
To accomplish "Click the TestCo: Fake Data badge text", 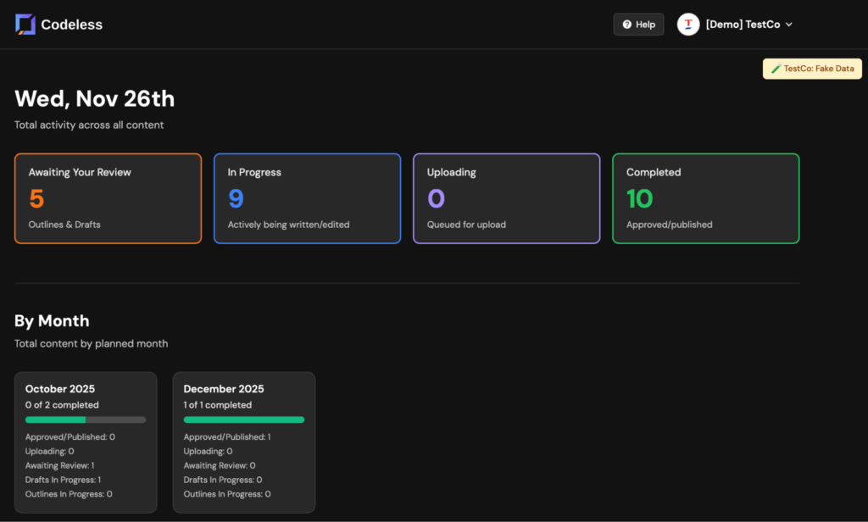I will tap(819, 69).
